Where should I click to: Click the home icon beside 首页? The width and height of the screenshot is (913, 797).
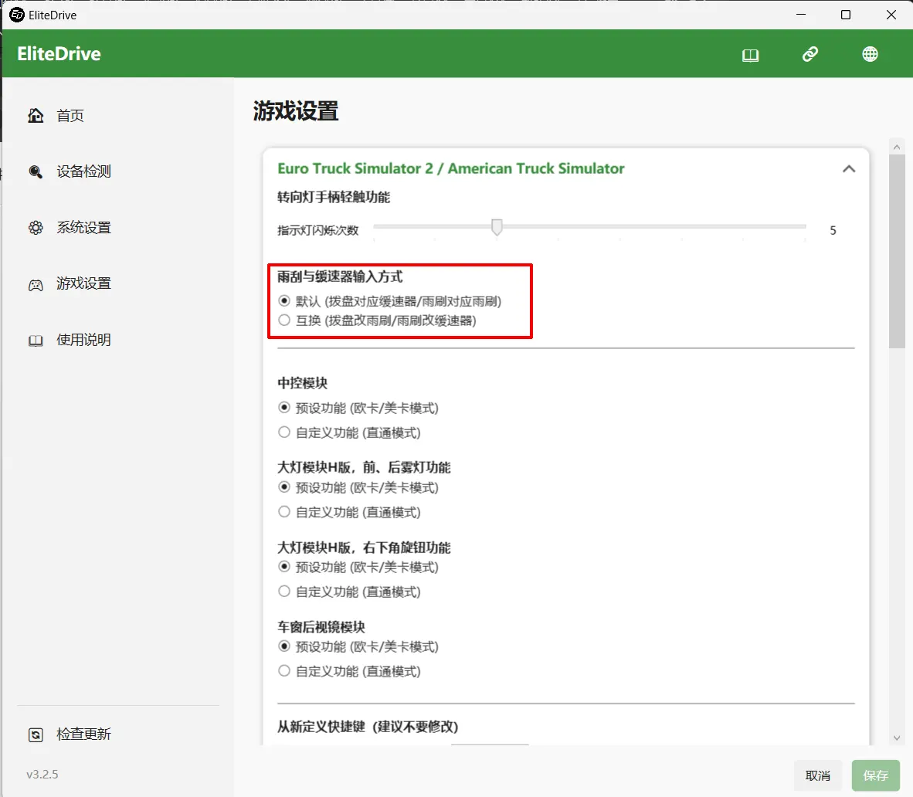(36, 115)
